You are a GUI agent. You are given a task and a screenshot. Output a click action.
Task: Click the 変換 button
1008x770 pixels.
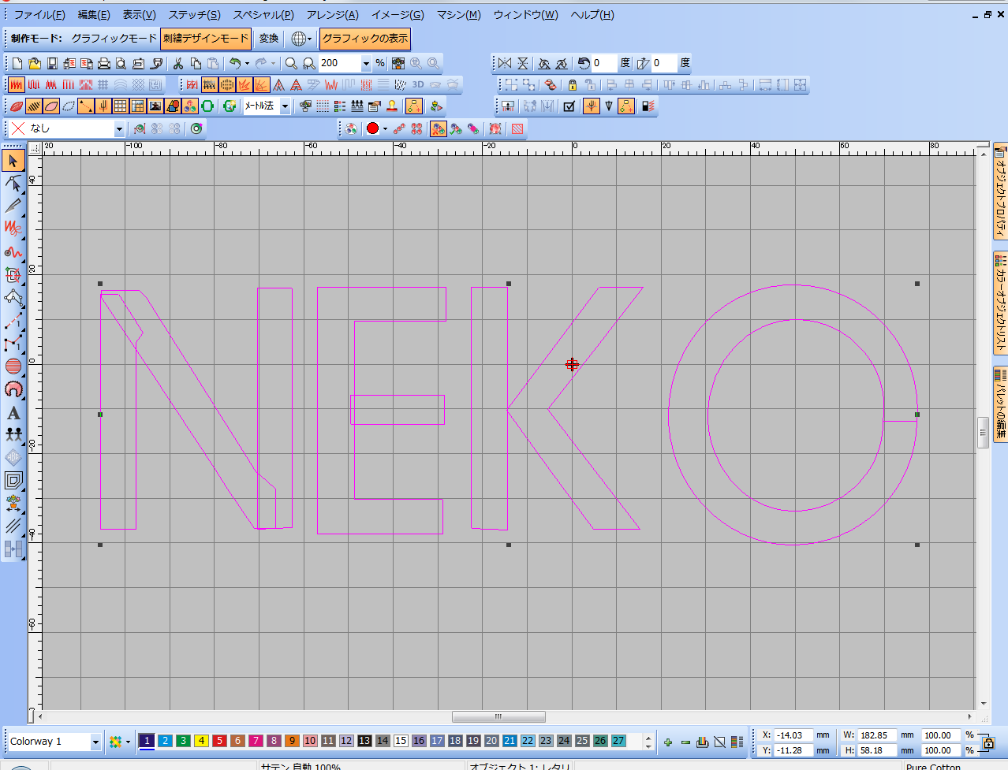point(269,38)
